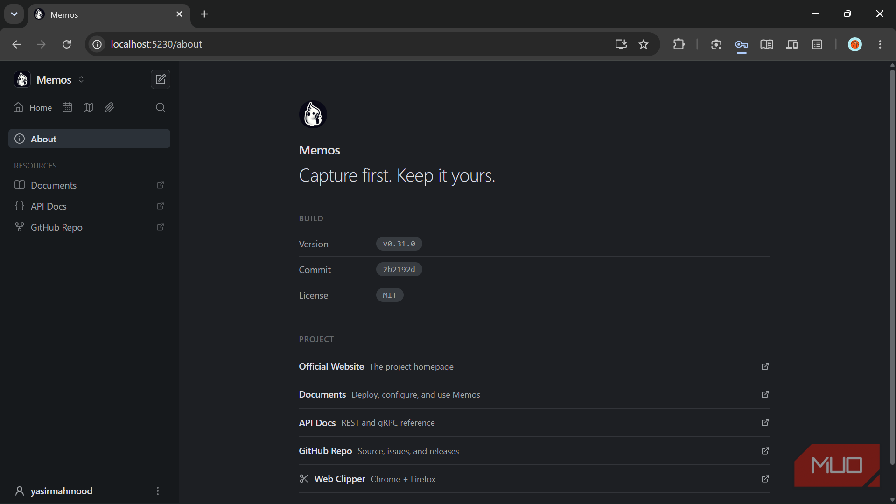
Task: Open the GitHub Repo project link
Action: click(534, 451)
